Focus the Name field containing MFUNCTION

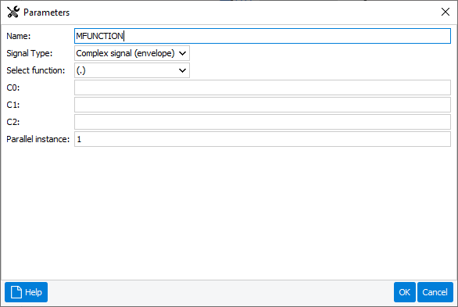tap(263, 36)
